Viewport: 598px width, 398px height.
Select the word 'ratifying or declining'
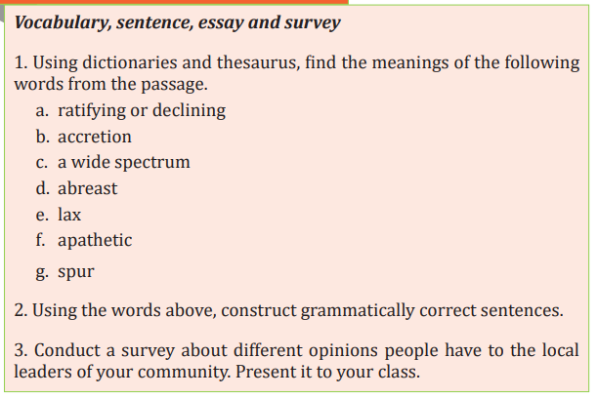(142, 111)
